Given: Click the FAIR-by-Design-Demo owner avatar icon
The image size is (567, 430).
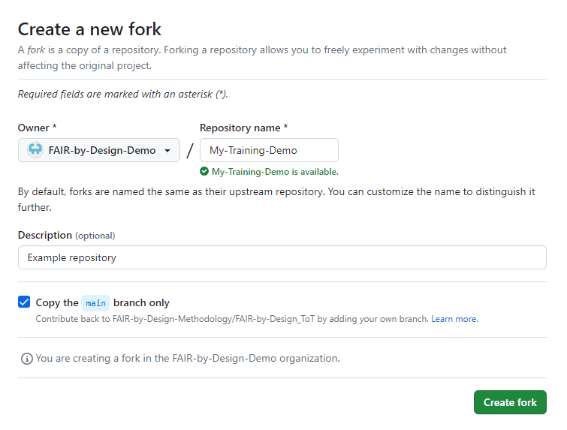Looking at the screenshot, I should 35,150.
